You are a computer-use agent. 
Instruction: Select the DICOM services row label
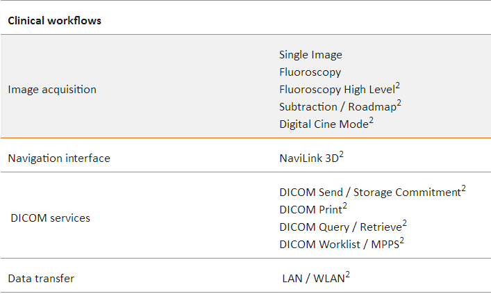50,218
